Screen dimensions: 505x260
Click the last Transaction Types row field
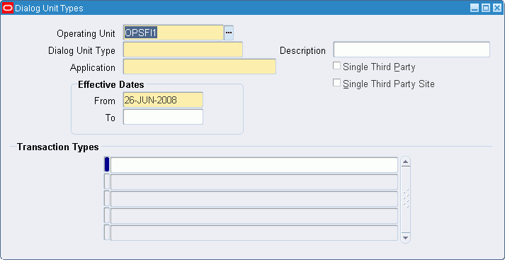pos(254,232)
